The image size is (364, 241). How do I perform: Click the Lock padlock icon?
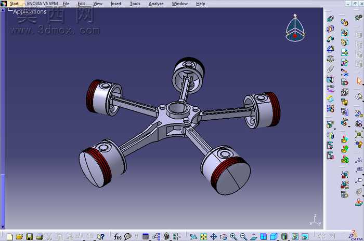166,236
